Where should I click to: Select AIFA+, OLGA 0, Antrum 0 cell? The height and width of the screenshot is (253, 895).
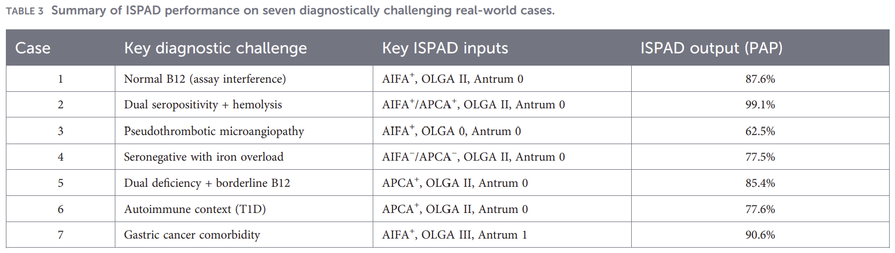click(452, 131)
